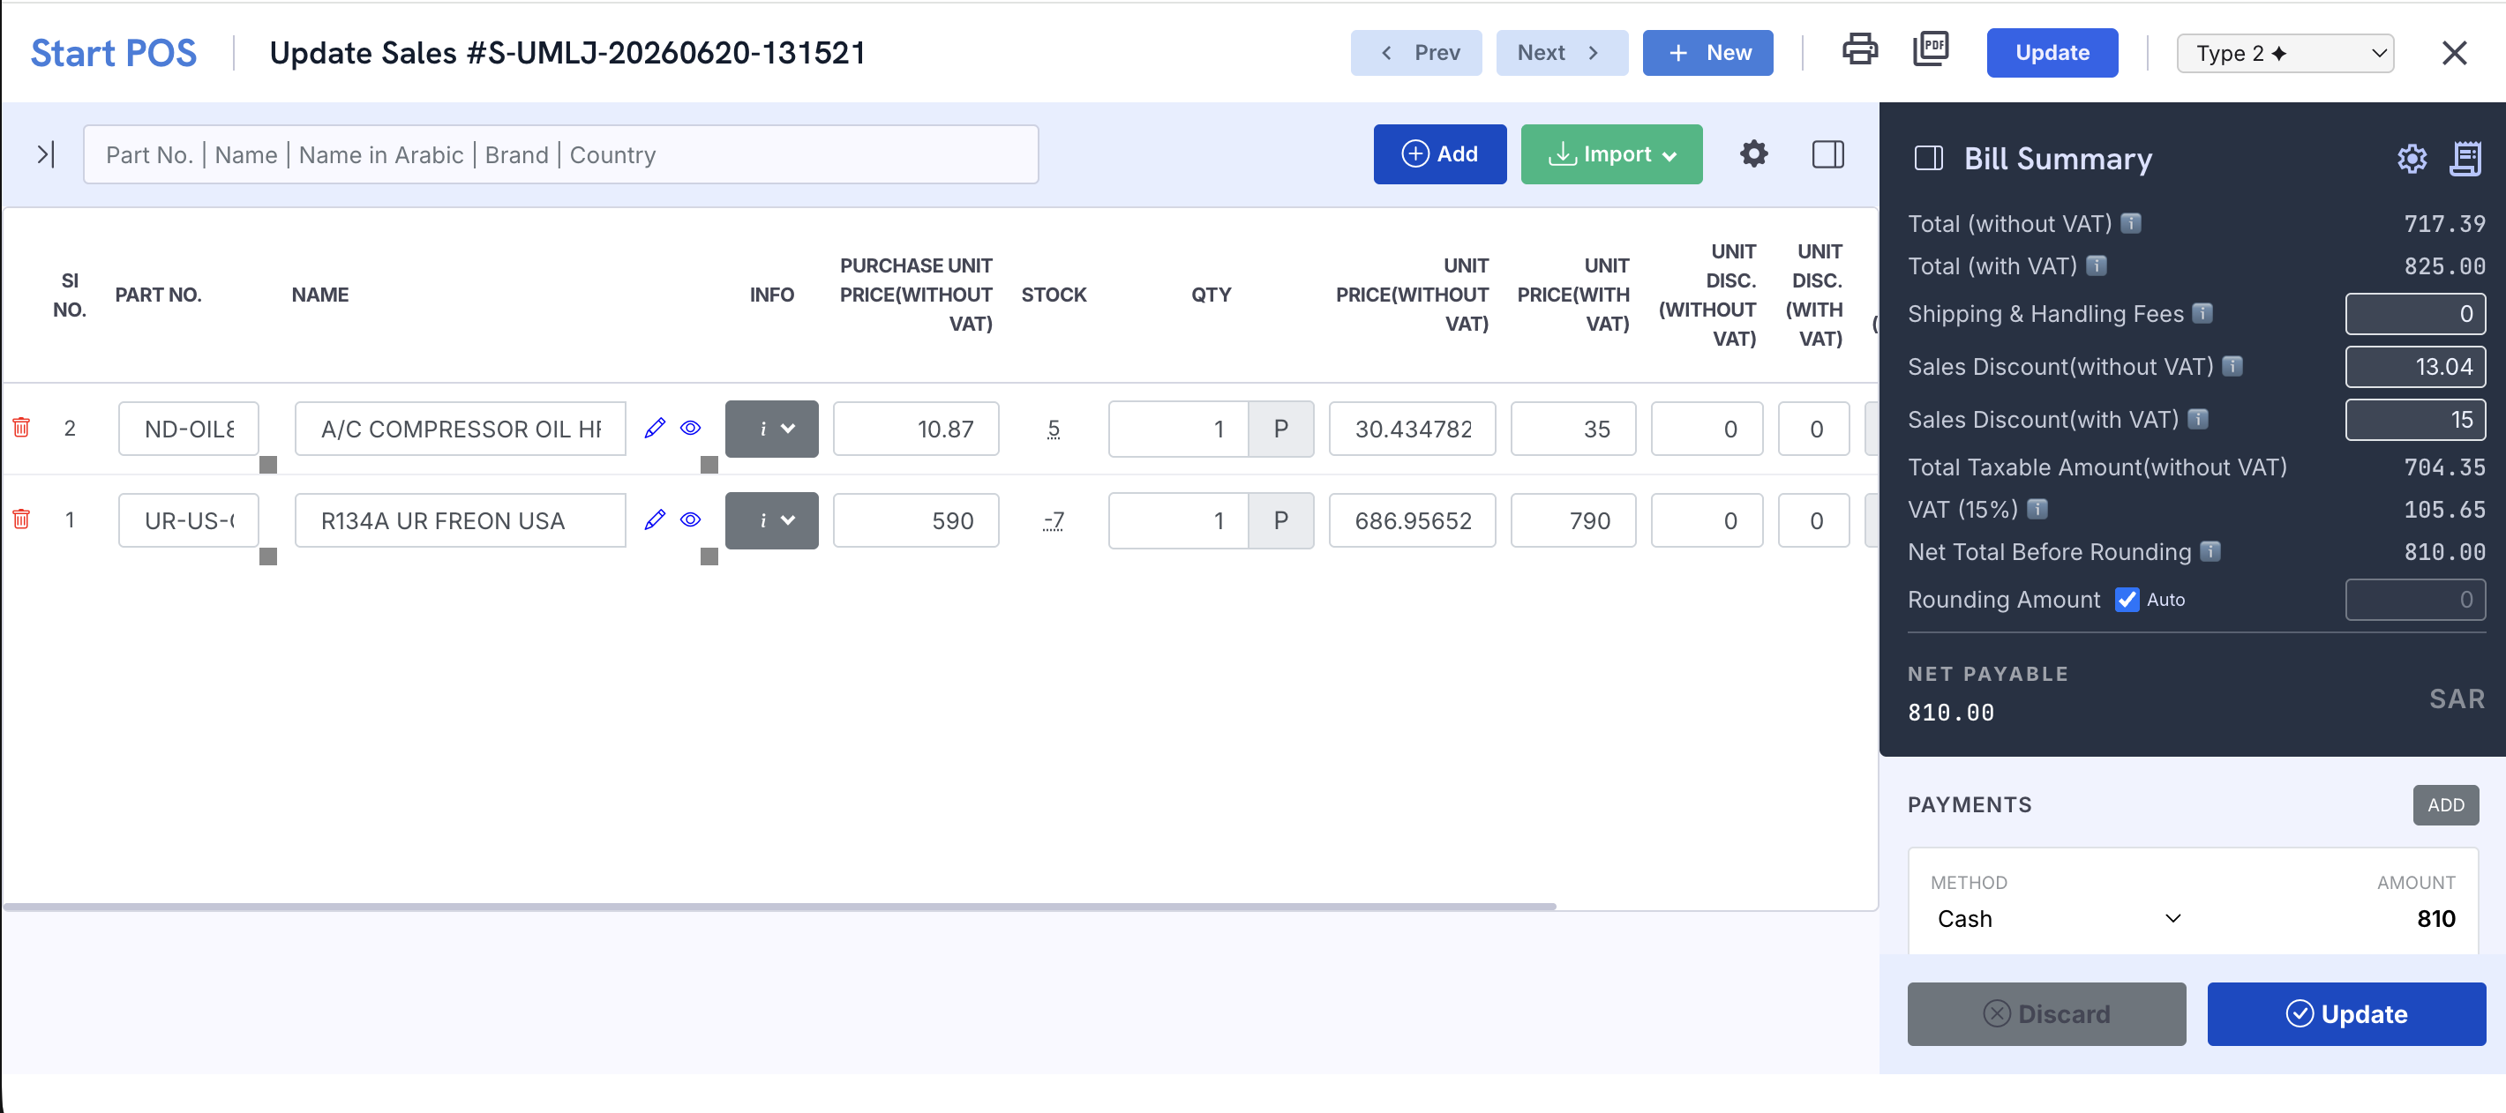This screenshot has width=2506, height=1113.
Task: Click the blue Add item button
Action: (1440, 153)
